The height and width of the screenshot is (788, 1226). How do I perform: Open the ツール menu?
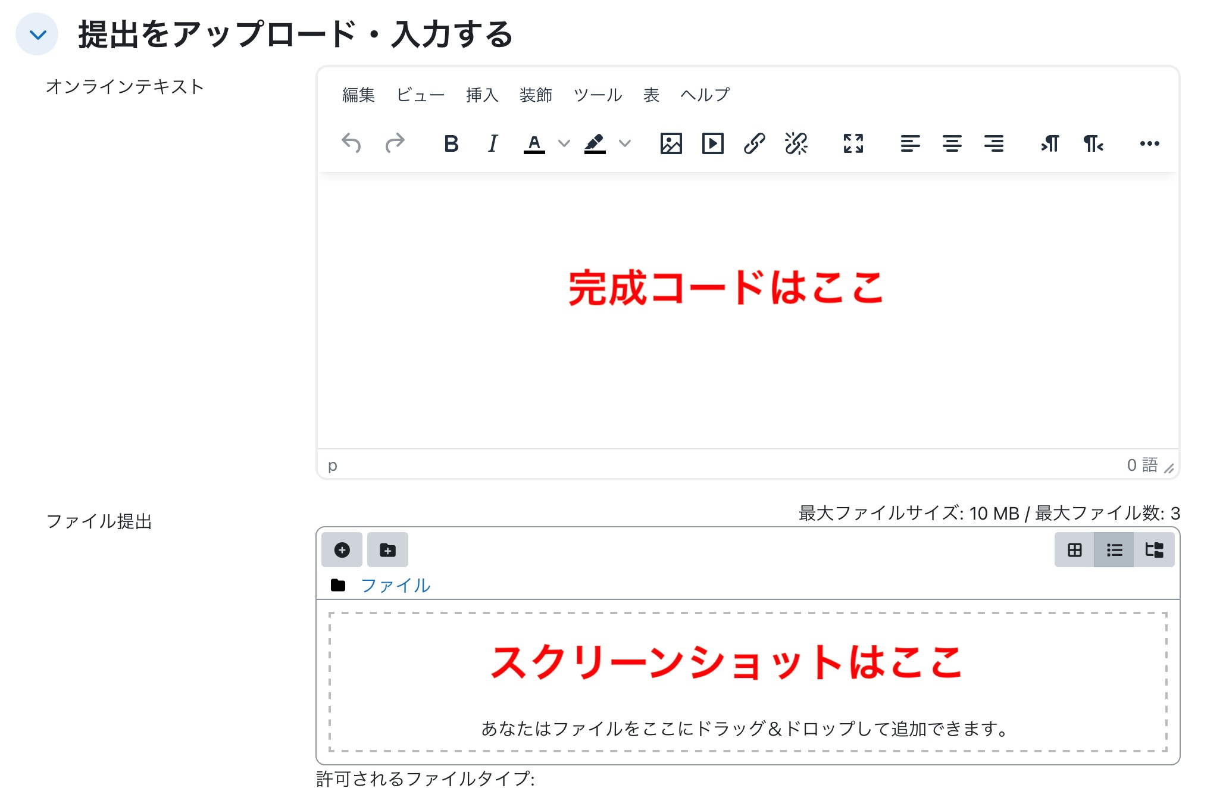coord(598,95)
